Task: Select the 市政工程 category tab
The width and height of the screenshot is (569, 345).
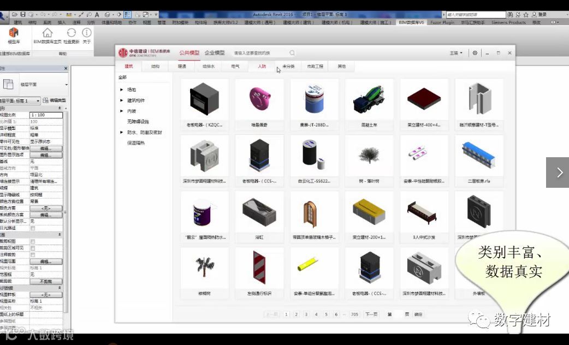Action: pos(315,67)
